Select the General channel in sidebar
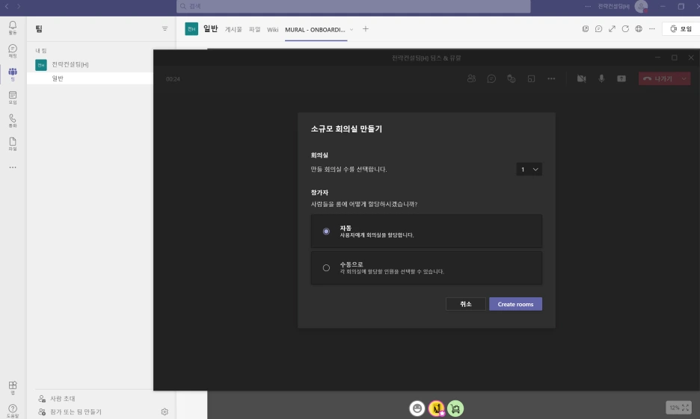The height and width of the screenshot is (419, 700). pos(90,78)
